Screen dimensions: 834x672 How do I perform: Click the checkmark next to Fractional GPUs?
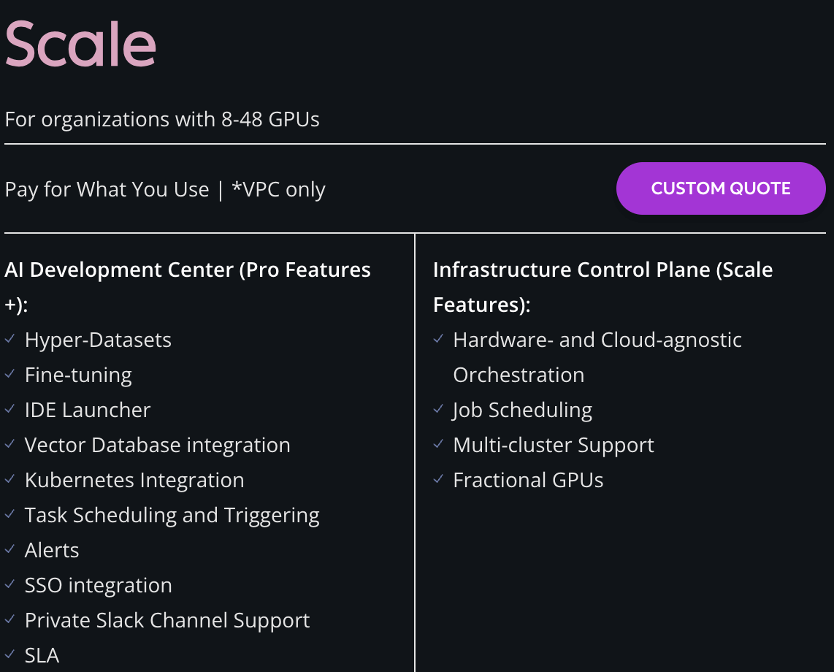[438, 480]
